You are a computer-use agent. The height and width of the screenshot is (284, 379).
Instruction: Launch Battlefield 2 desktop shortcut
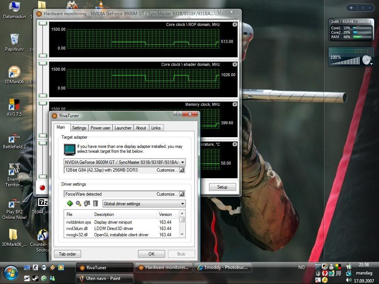[x=14, y=141]
